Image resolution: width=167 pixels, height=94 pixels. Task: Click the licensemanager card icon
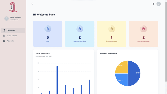click(x=111, y=29)
